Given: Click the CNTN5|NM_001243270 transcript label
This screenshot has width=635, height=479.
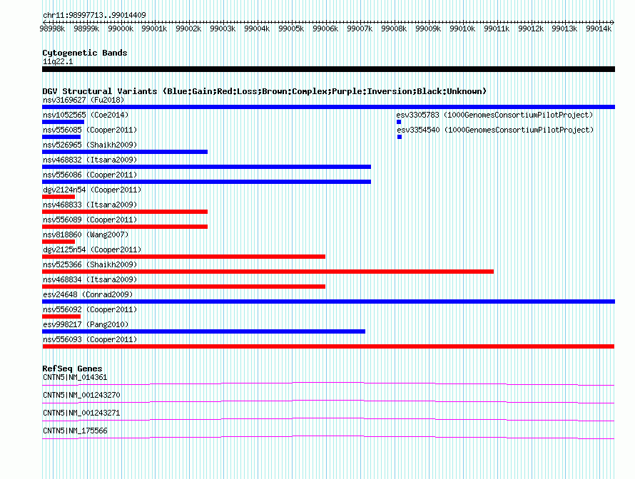Looking at the screenshot, I should click(81, 396).
